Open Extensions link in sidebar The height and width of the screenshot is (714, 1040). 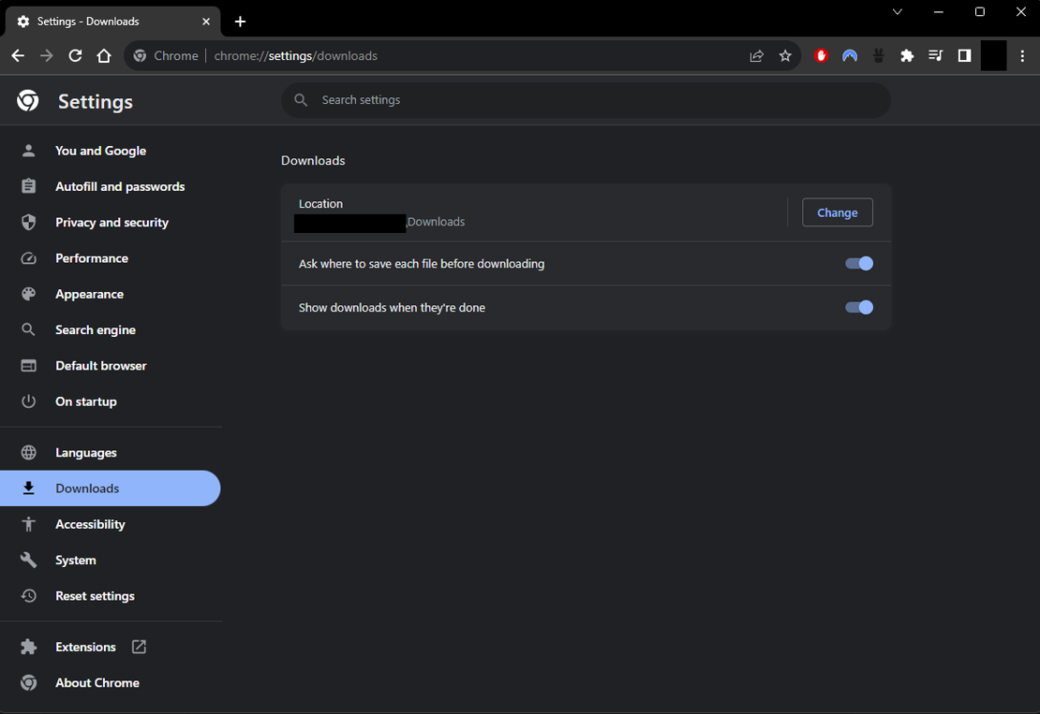click(85, 647)
